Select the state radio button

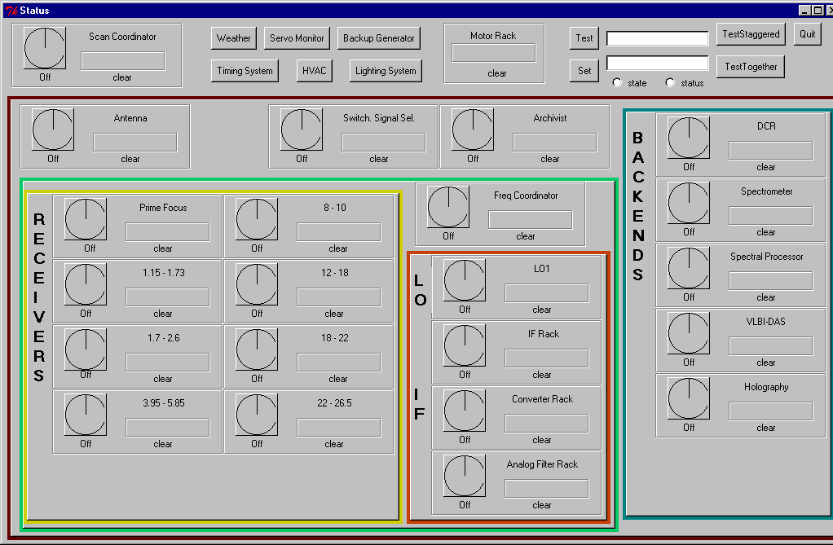[618, 82]
